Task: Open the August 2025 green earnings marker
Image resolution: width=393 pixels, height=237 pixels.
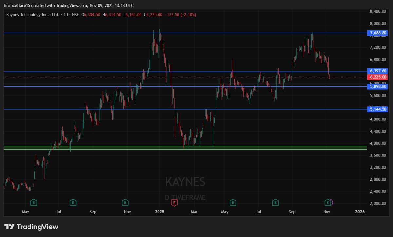Action: (276, 203)
